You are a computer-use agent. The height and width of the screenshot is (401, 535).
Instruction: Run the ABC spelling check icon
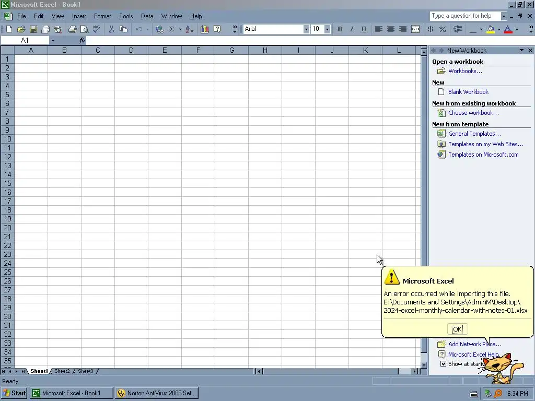point(97,29)
